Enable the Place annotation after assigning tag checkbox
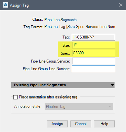The image size is (126, 132). click(x=15, y=97)
